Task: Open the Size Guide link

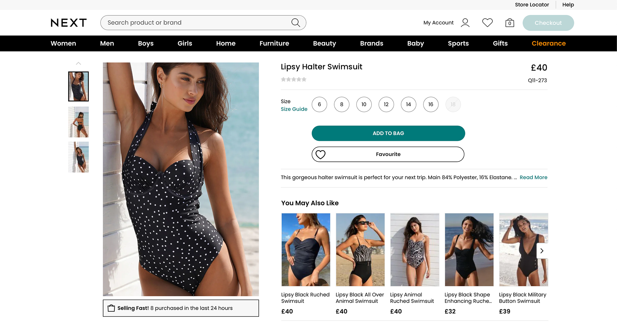Action: (x=294, y=109)
